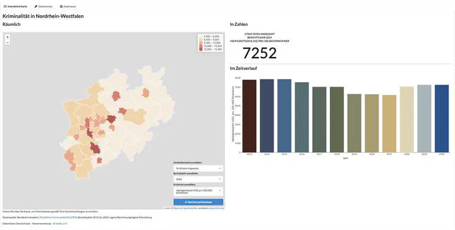Click the icon beside Impressum
This screenshot has width=455, height=230.
coord(61,6)
